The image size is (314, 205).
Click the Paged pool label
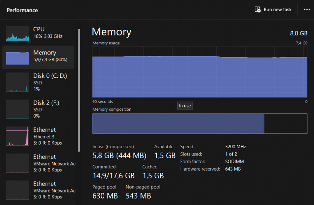[104, 187]
